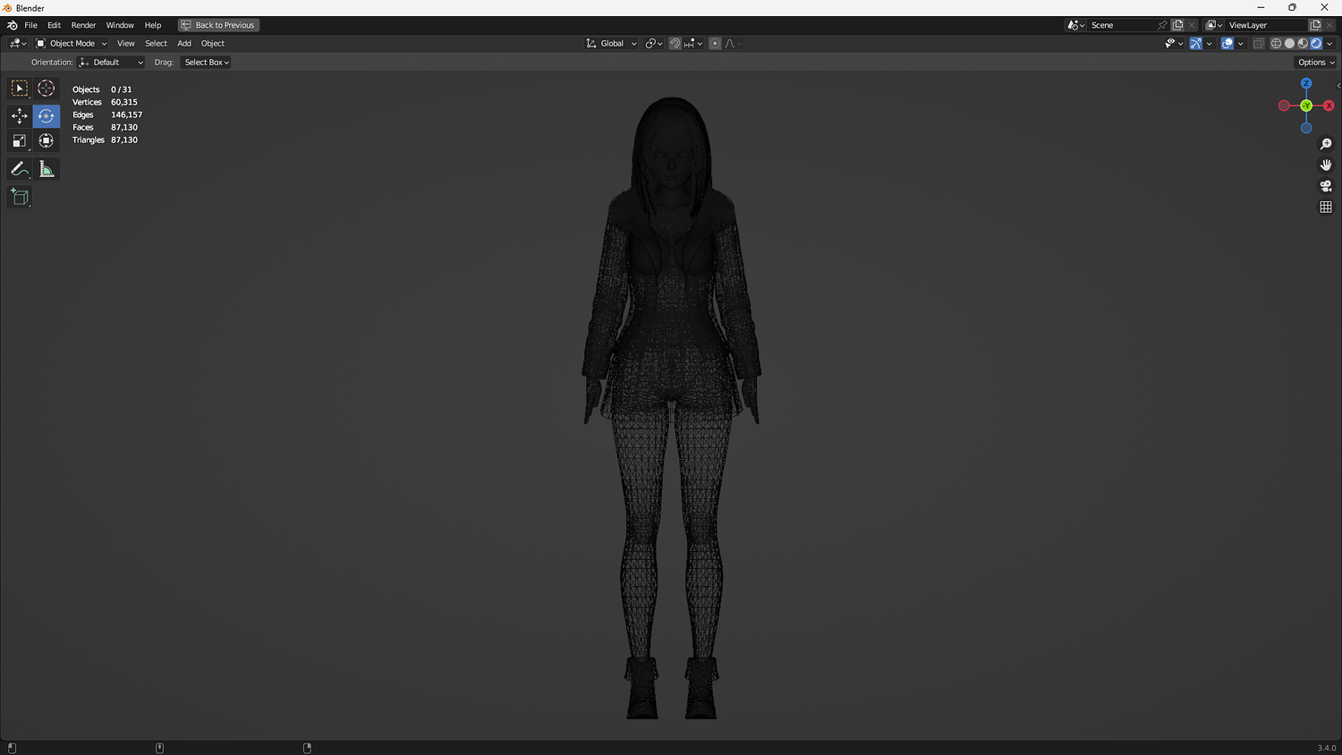Viewport: 1342px width, 755px height.
Task: Click the add view layer icon
Action: (1315, 25)
